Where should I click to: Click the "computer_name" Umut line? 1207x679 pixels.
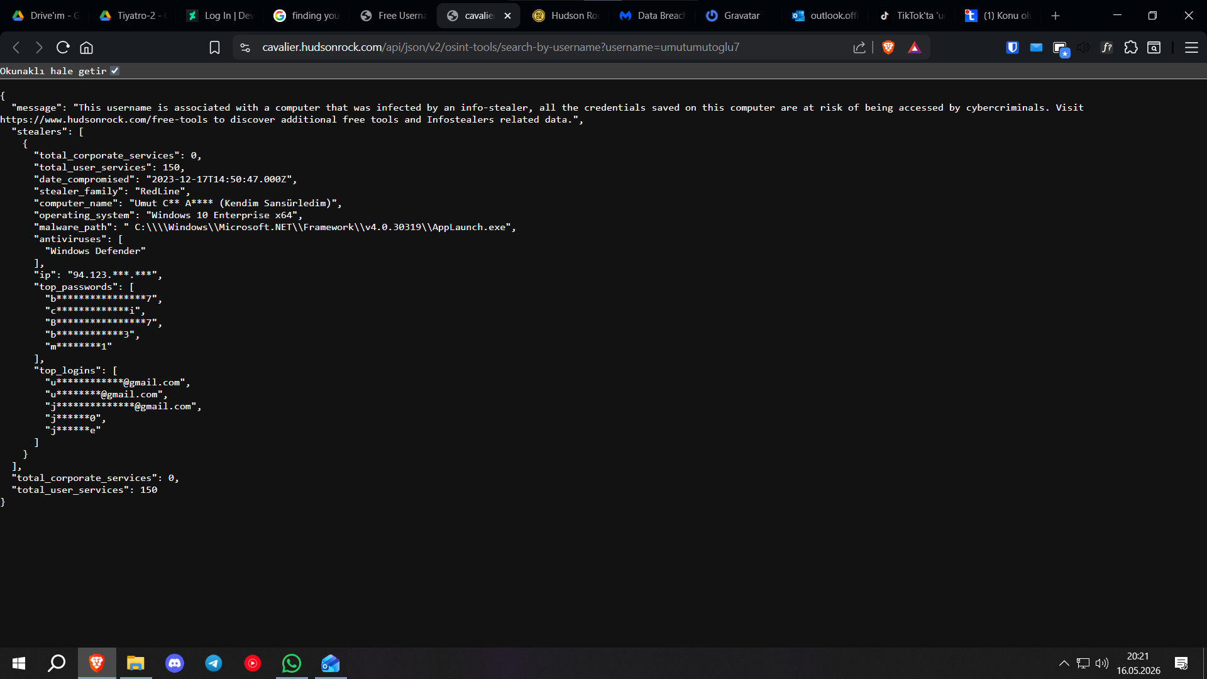188,203
